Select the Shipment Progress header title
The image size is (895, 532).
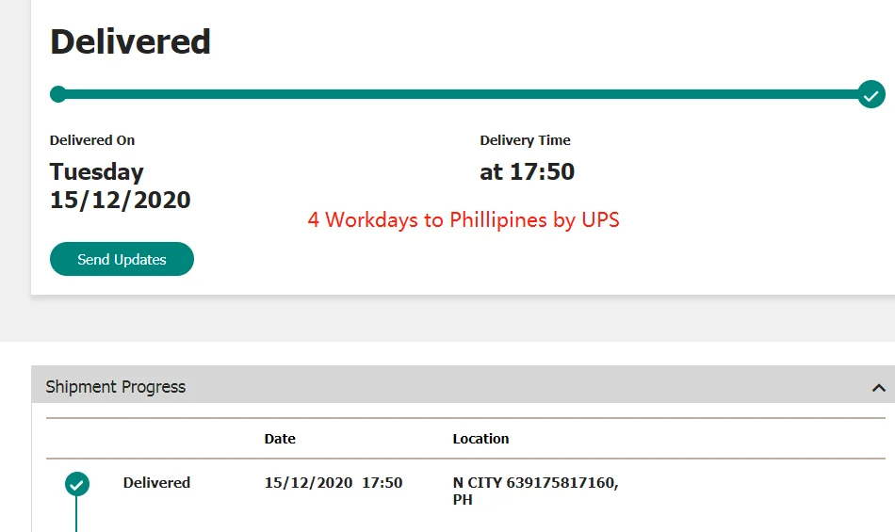(116, 387)
